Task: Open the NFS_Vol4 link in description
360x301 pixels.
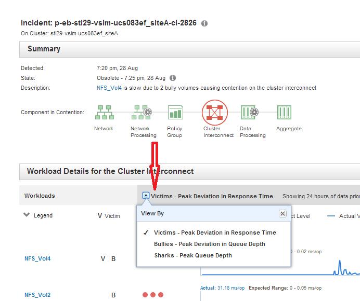Action: tap(109, 88)
